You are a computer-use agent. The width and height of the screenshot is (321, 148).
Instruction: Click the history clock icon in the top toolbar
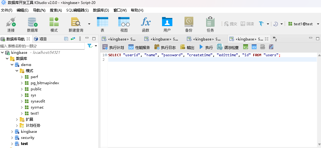click(276, 24)
